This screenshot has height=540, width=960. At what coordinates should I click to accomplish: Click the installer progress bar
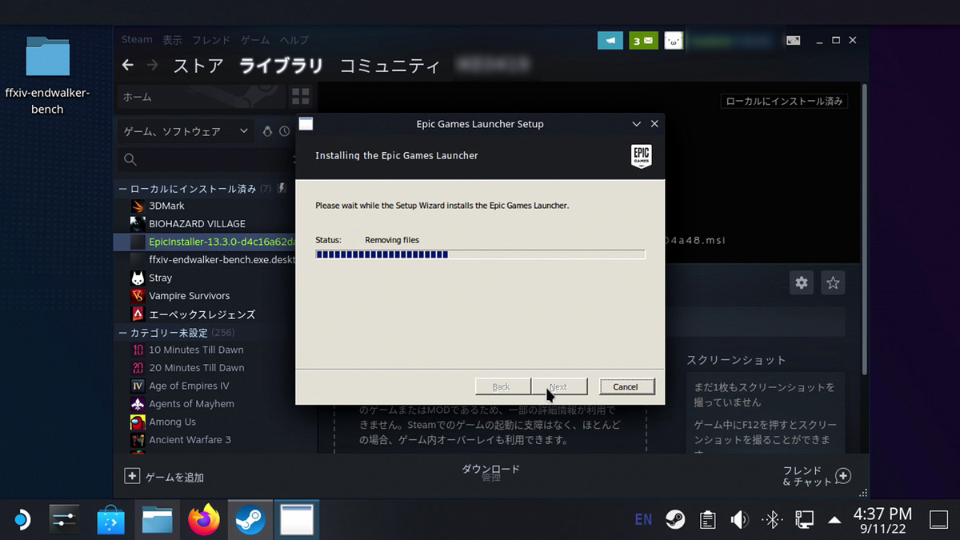tap(480, 254)
